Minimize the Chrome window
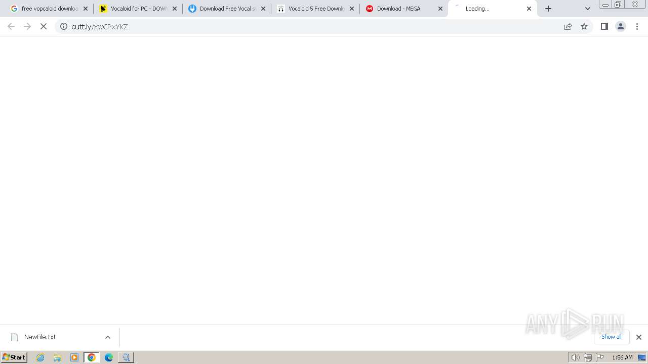Viewport: 648px width, 364px height. click(605, 5)
